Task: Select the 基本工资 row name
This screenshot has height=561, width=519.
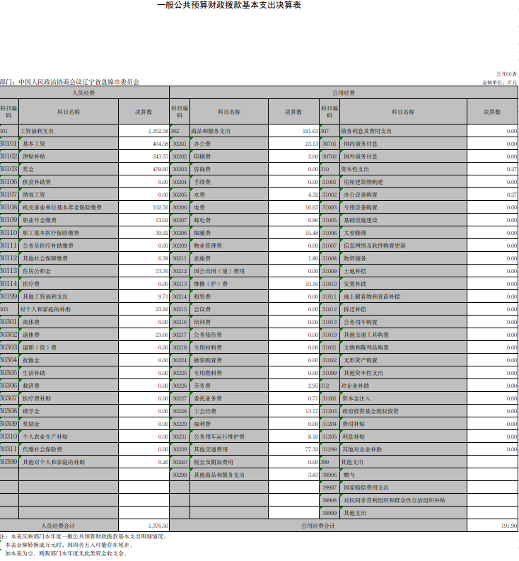Action: pyautogui.click(x=69, y=144)
